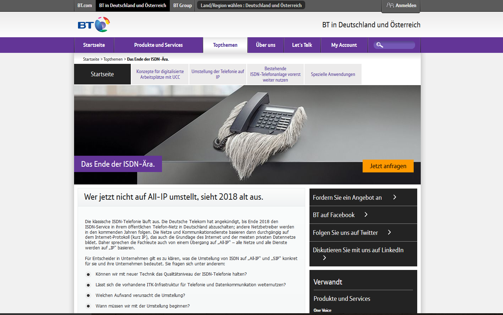Select the dark Startseite sub-tab
503x315 pixels.
click(102, 74)
